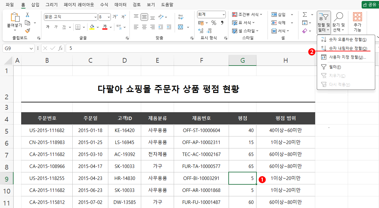Toggle bold 가 formatting
Image resolution: width=379 pixels, height=208 pixels.
(48, 27)
